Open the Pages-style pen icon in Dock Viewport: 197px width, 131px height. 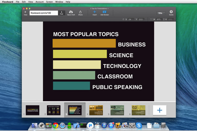pos(118,126)
